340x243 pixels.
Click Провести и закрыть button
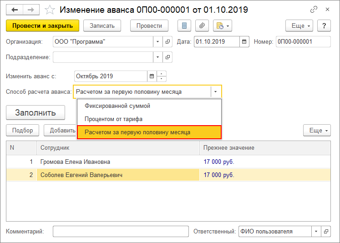(x=42, y=26)
